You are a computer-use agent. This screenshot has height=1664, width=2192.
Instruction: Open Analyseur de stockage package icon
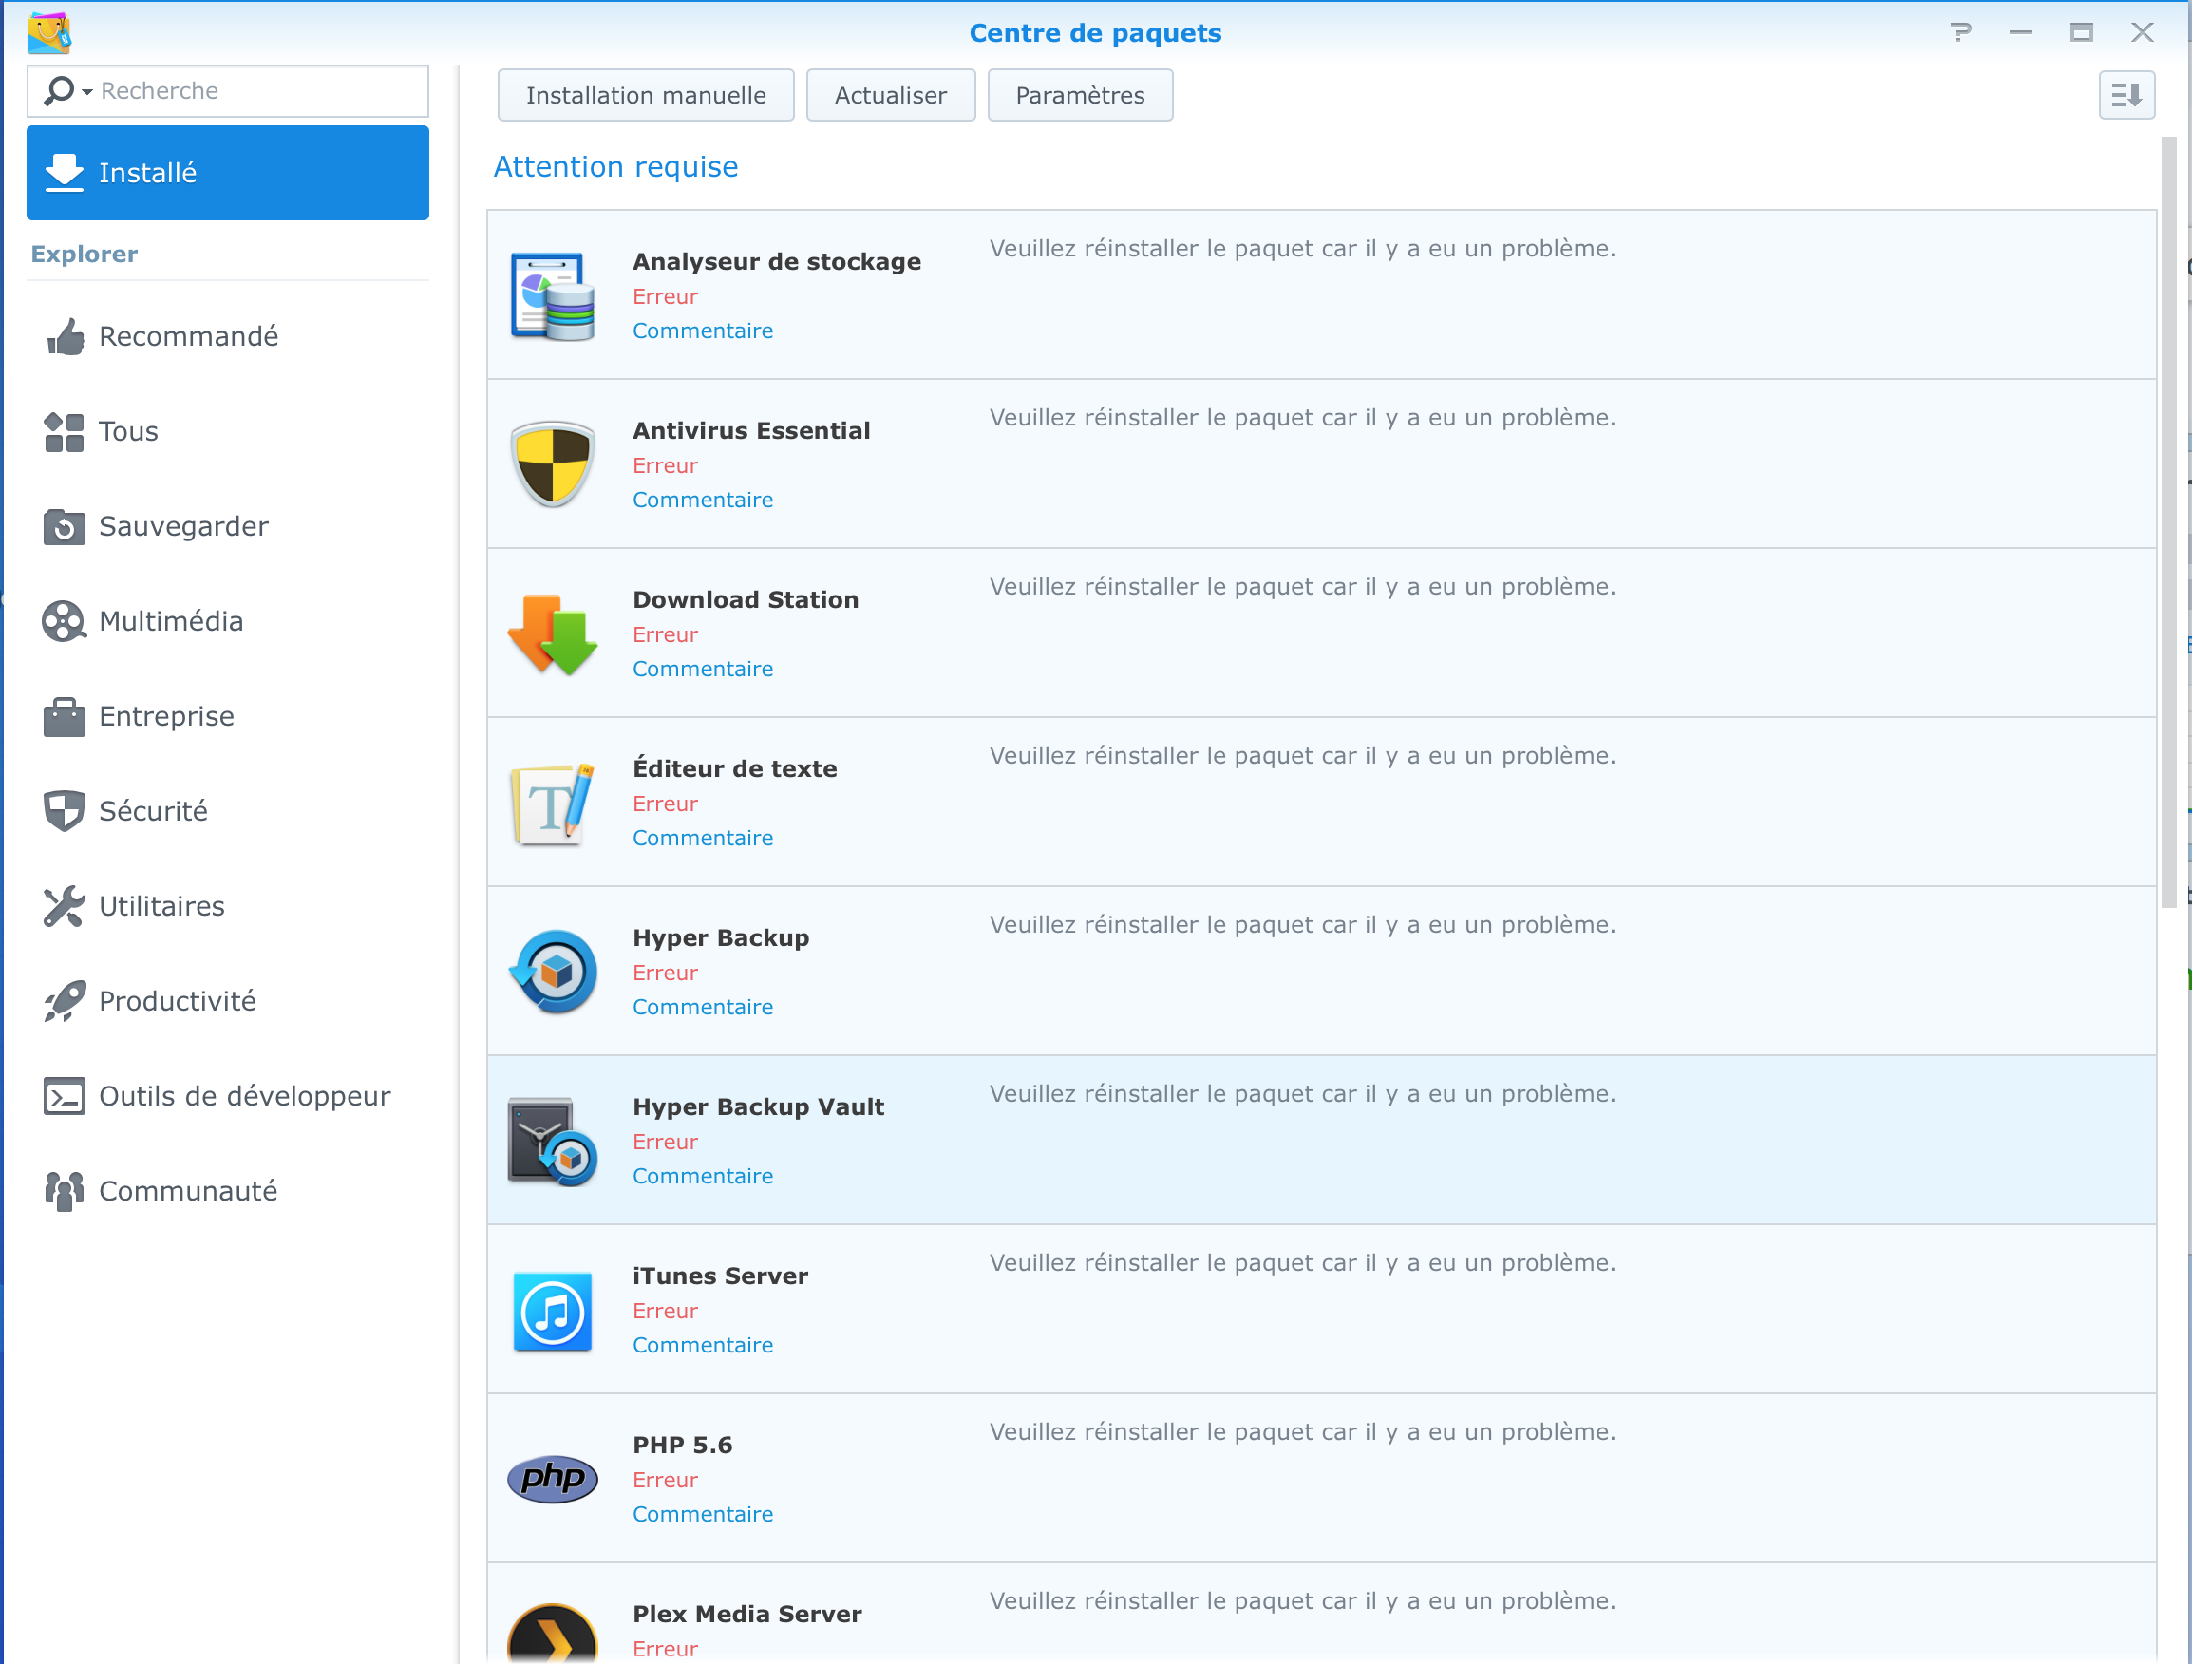pos(552,296)
